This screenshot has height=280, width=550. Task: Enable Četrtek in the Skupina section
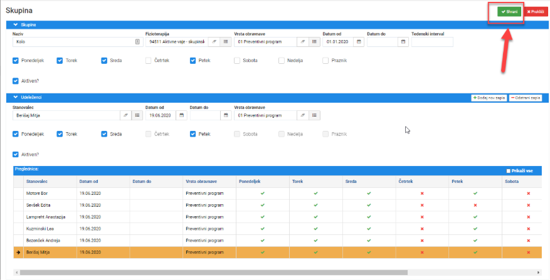[149, 61]
